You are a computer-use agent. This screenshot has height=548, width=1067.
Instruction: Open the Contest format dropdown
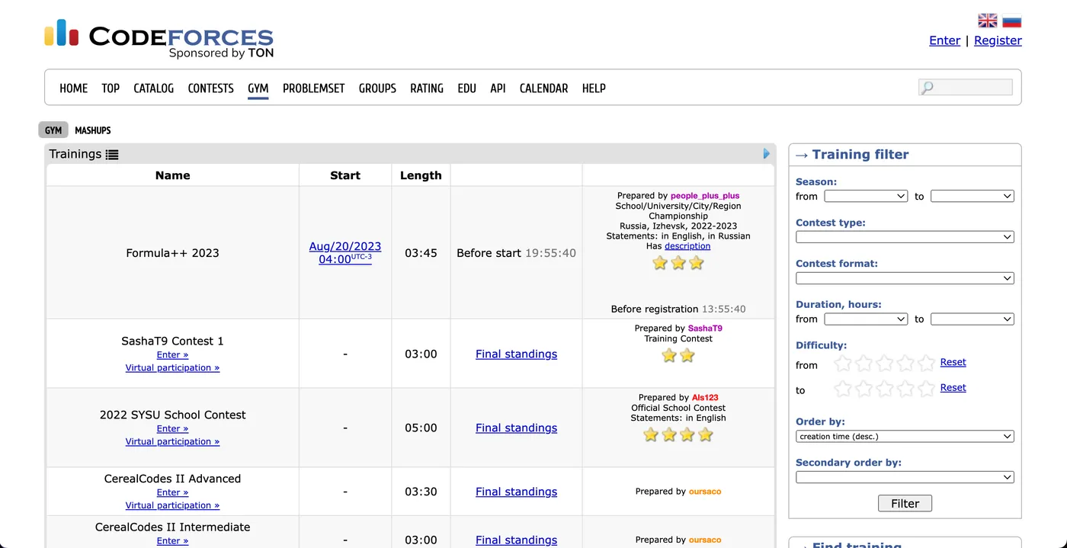coord(905,278)
